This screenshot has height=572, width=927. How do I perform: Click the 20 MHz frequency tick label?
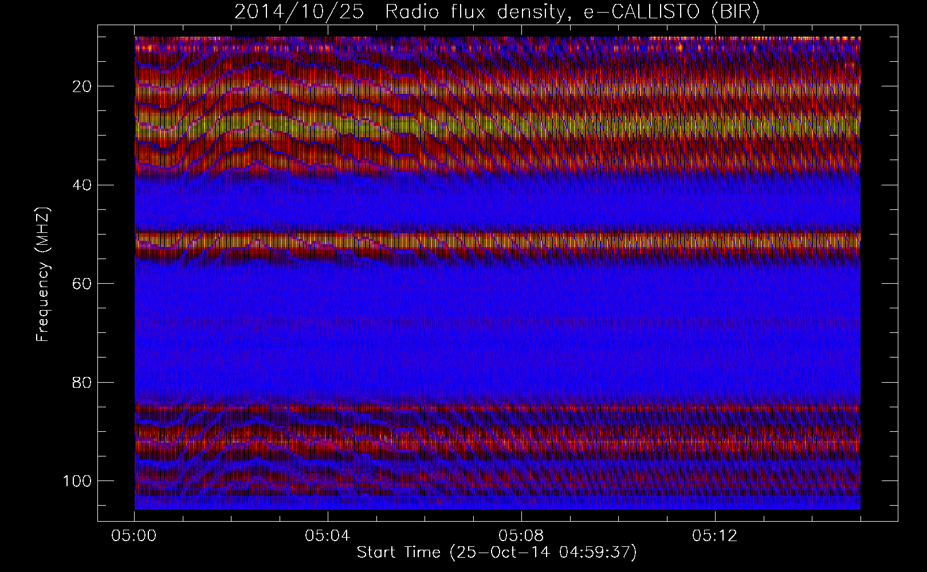(x=81, y=86)
